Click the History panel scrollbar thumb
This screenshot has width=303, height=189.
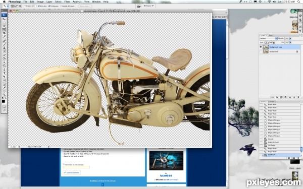301,149
